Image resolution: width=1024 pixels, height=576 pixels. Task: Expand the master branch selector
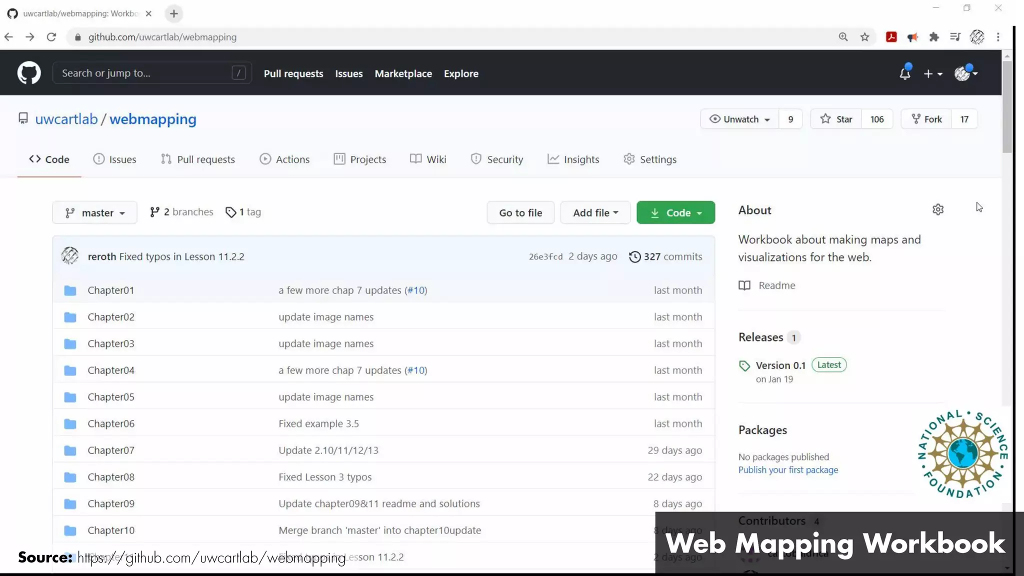[94, 212]
